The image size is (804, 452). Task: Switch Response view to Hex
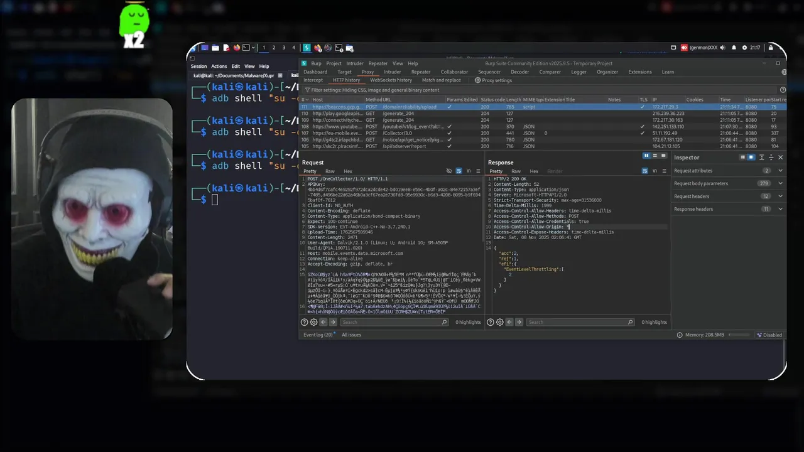[534, 171]
